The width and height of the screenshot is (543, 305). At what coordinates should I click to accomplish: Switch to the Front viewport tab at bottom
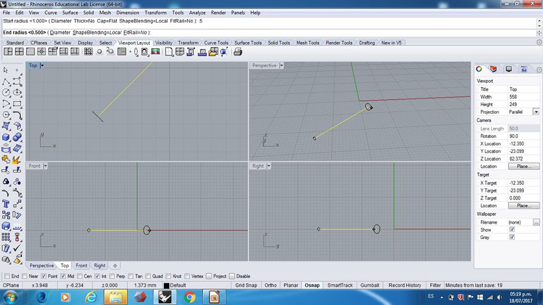coord(81,265)
